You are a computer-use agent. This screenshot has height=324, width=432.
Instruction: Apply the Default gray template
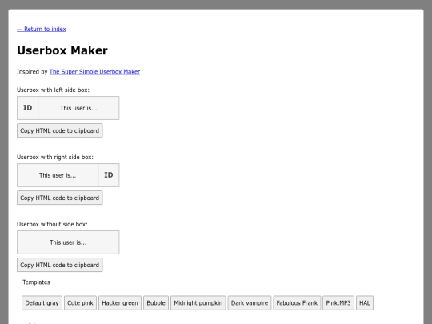(x=42, y=303)
